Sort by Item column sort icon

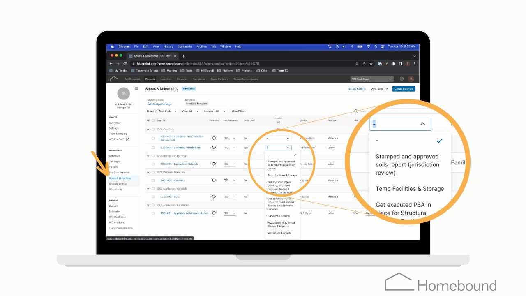pyautogui.click(x=164, y=120)
